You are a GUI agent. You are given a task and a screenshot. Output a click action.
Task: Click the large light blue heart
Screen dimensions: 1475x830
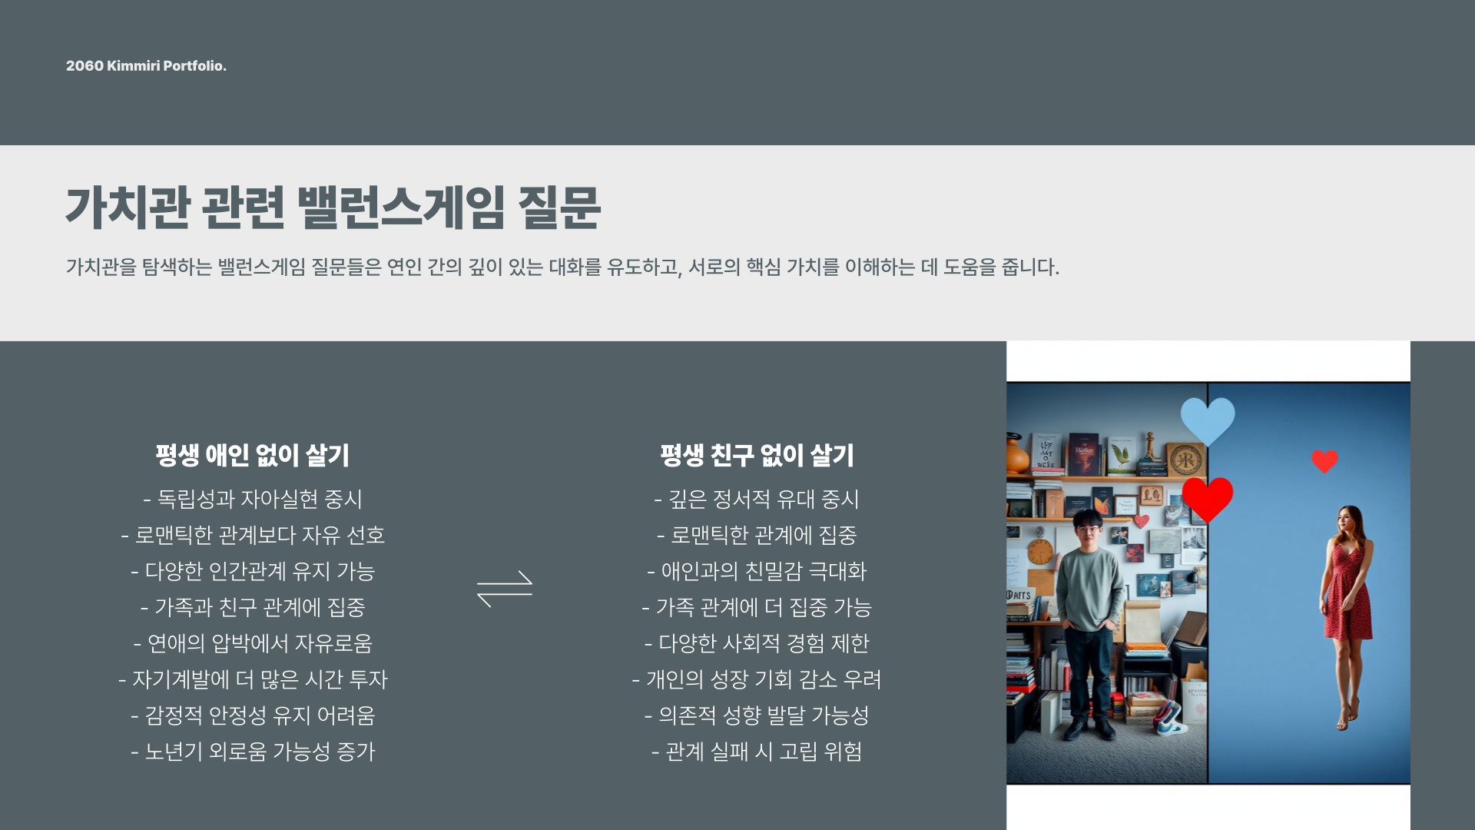click(x=1207, y=419)
